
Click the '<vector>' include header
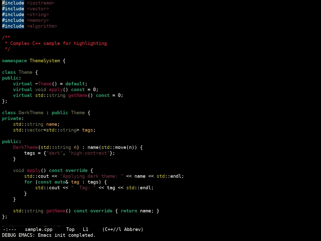(38, 9)
